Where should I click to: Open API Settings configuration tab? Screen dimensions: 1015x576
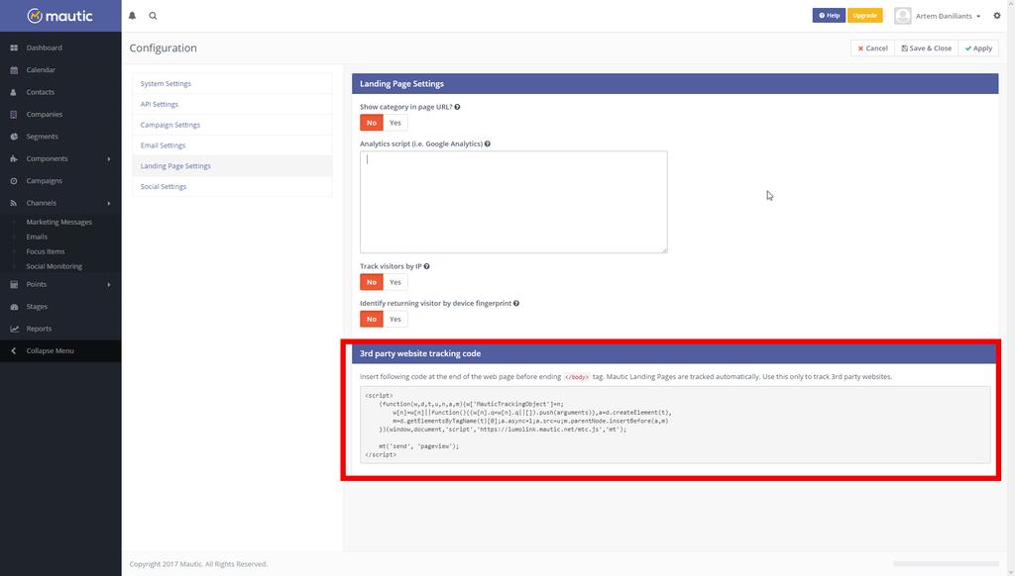232,104
